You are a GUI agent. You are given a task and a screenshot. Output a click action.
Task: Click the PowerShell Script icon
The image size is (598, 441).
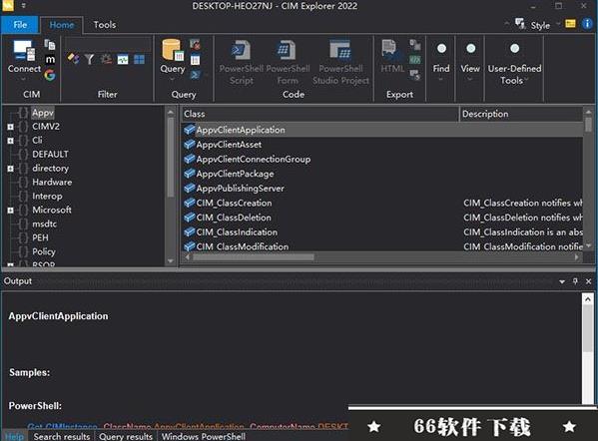click(241, 51)
